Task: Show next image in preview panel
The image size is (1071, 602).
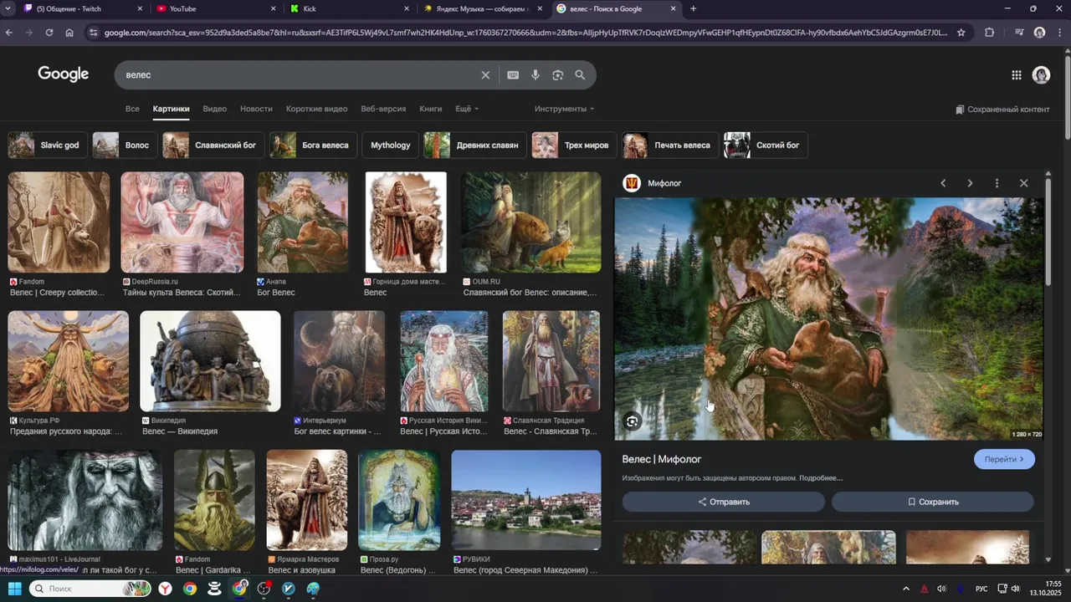Action: (970, 183)
